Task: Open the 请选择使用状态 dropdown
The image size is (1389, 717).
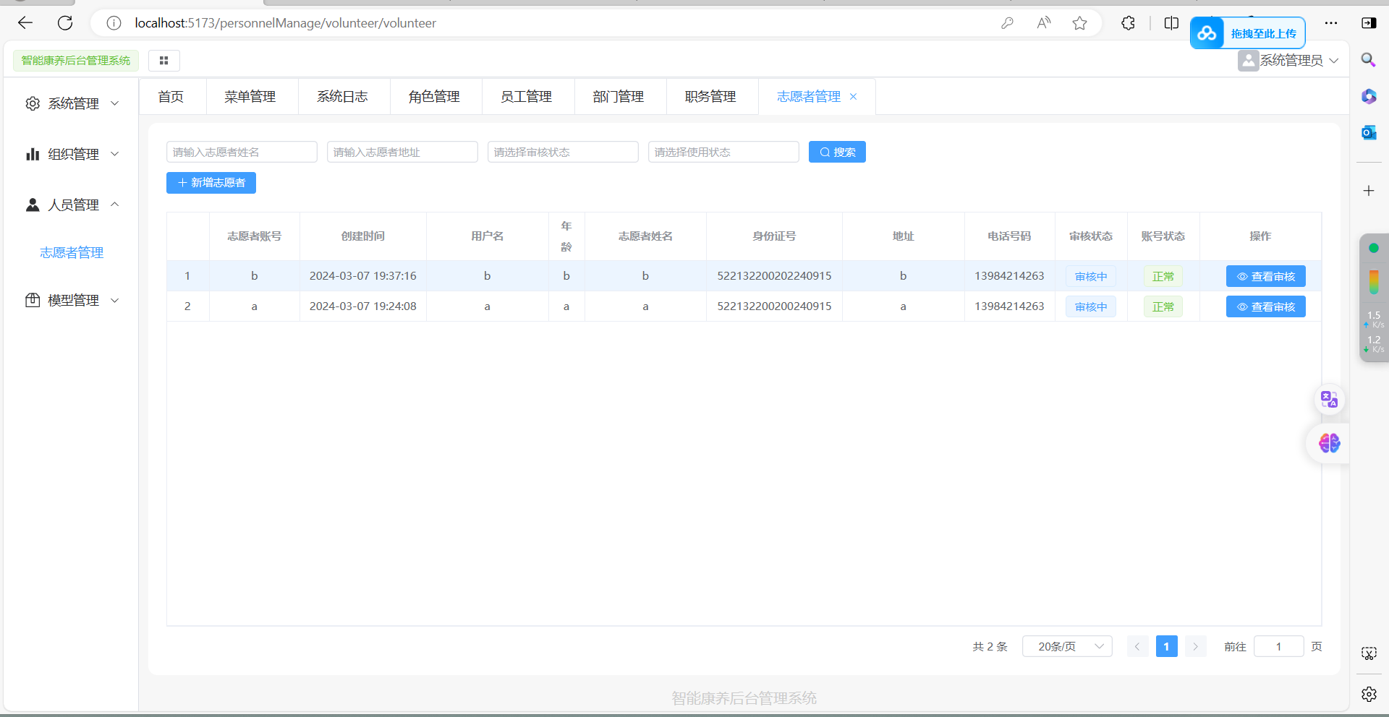Action: (x=723, y=152)
